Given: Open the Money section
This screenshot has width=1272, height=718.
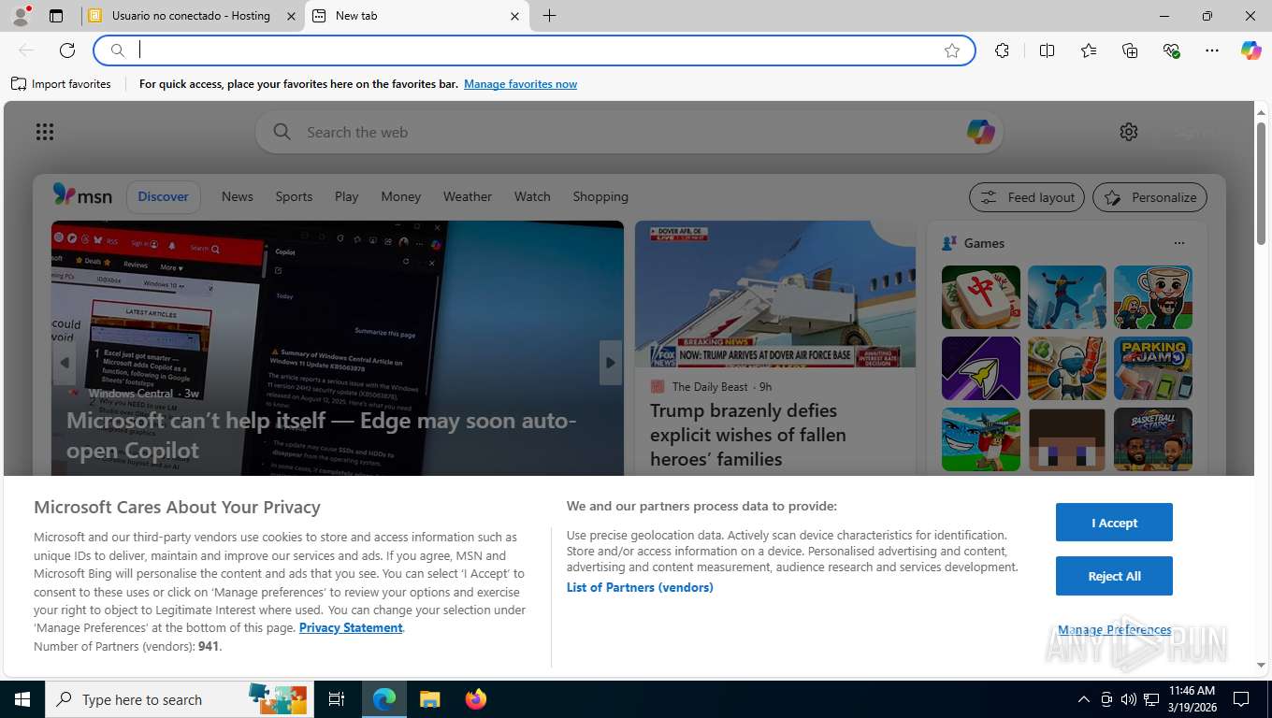Looking at the screenshot, I should 400,196.
